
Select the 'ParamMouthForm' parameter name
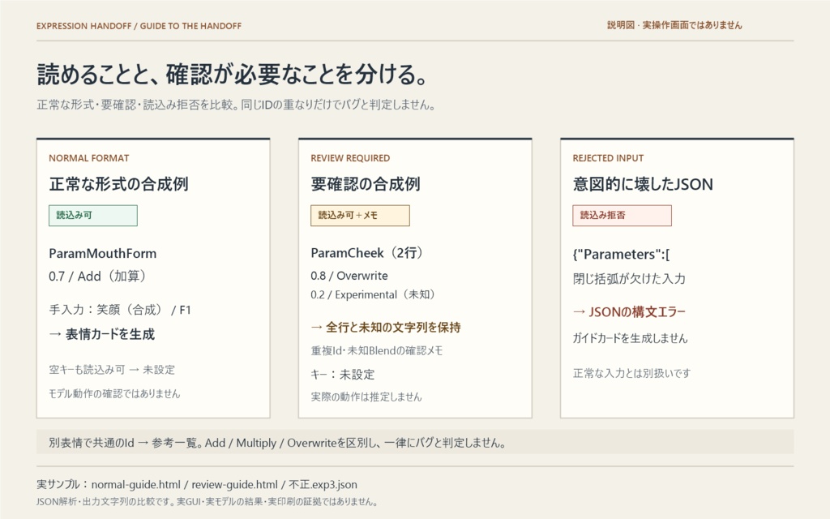point(103,254)
